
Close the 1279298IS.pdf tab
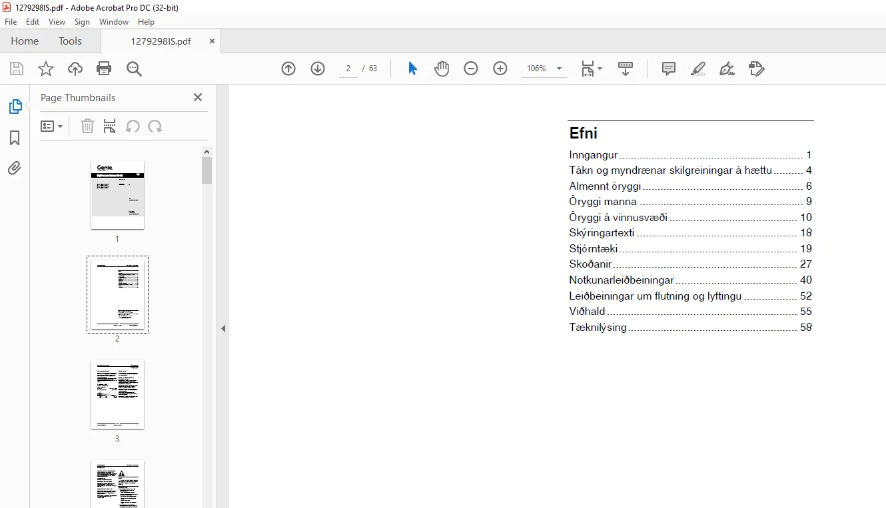(x=212, y=41)
